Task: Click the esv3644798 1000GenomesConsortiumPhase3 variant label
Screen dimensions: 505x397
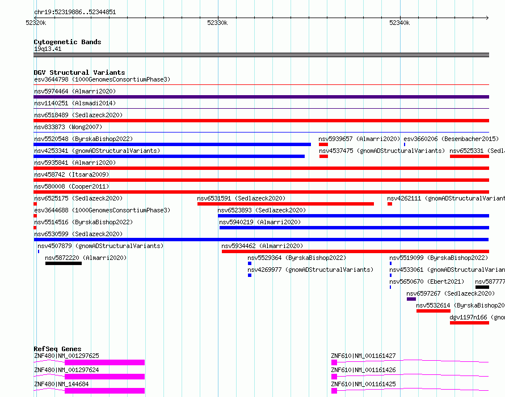Action: 102,79
